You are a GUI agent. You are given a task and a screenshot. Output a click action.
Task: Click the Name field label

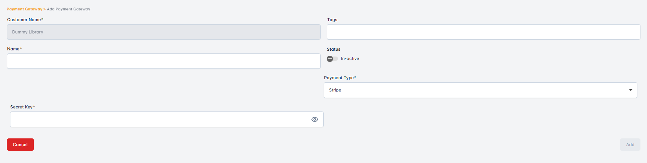pos(14,49)
